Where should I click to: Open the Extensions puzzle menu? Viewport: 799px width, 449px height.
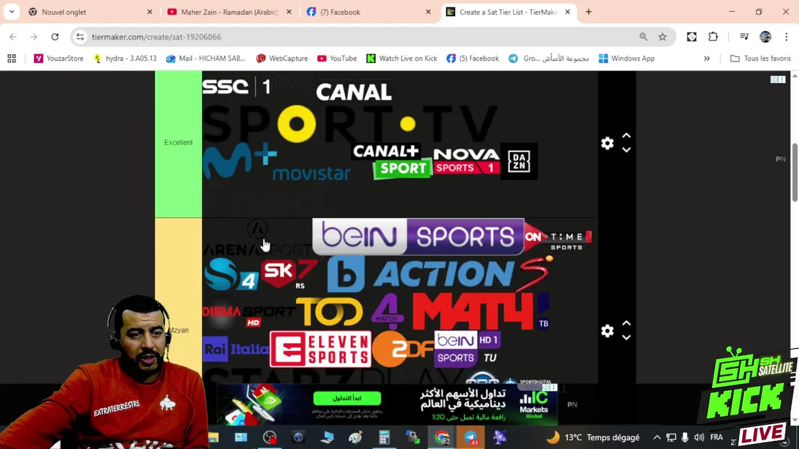(713, 37)
